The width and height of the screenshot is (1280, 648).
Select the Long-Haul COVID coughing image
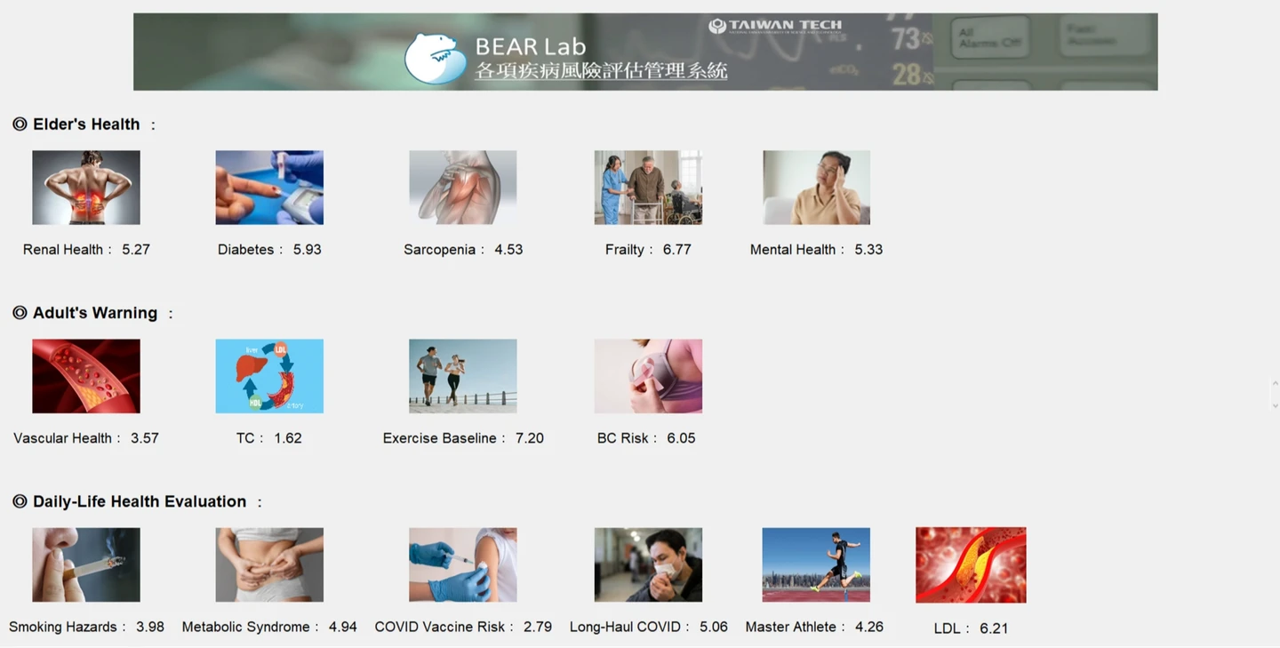click(648, 564)
